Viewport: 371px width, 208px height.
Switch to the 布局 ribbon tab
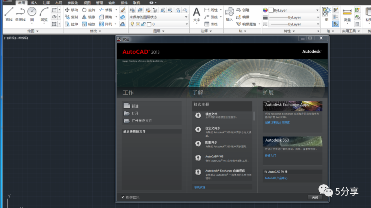pyautogui.click(x=58, y=3)
